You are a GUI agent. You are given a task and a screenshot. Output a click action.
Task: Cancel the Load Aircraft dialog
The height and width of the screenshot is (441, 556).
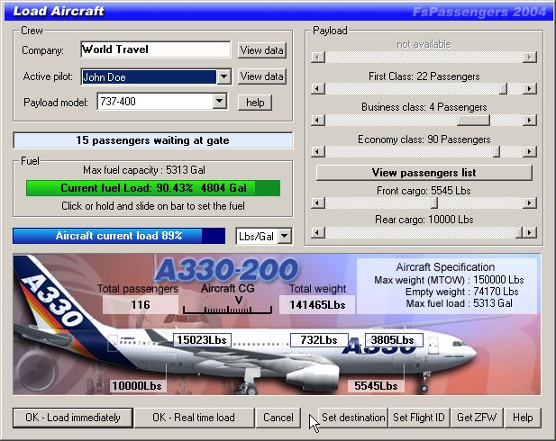click(x=278, y=418)
